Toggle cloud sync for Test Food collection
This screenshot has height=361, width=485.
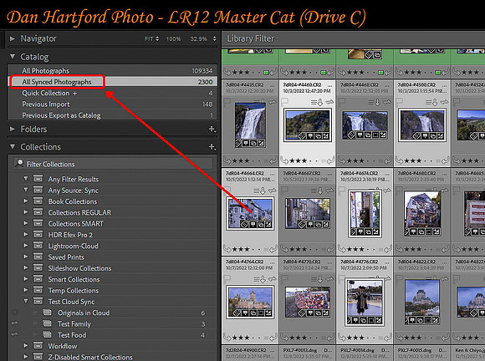[x=14, y=335]
